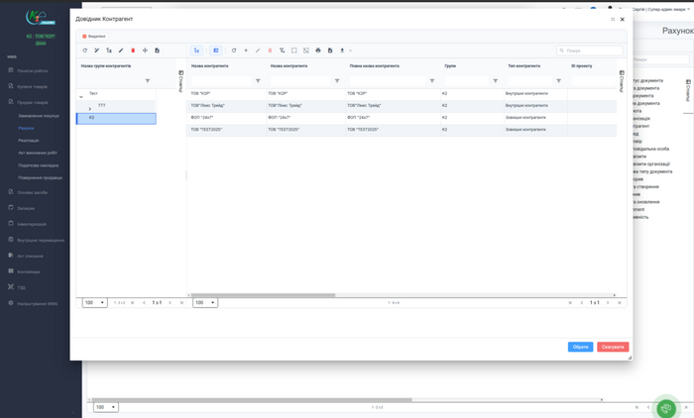Click pencil edit icon in the groups toolbar
The width and height of the screenshot is (694, 418).
pos(121,51)
